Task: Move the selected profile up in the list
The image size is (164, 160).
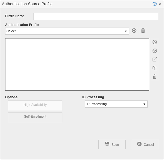Action: click(155, 42)
